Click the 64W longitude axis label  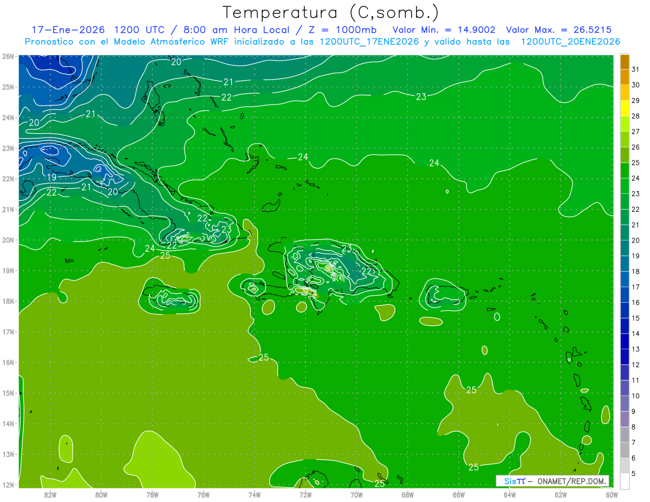[510, 494]
